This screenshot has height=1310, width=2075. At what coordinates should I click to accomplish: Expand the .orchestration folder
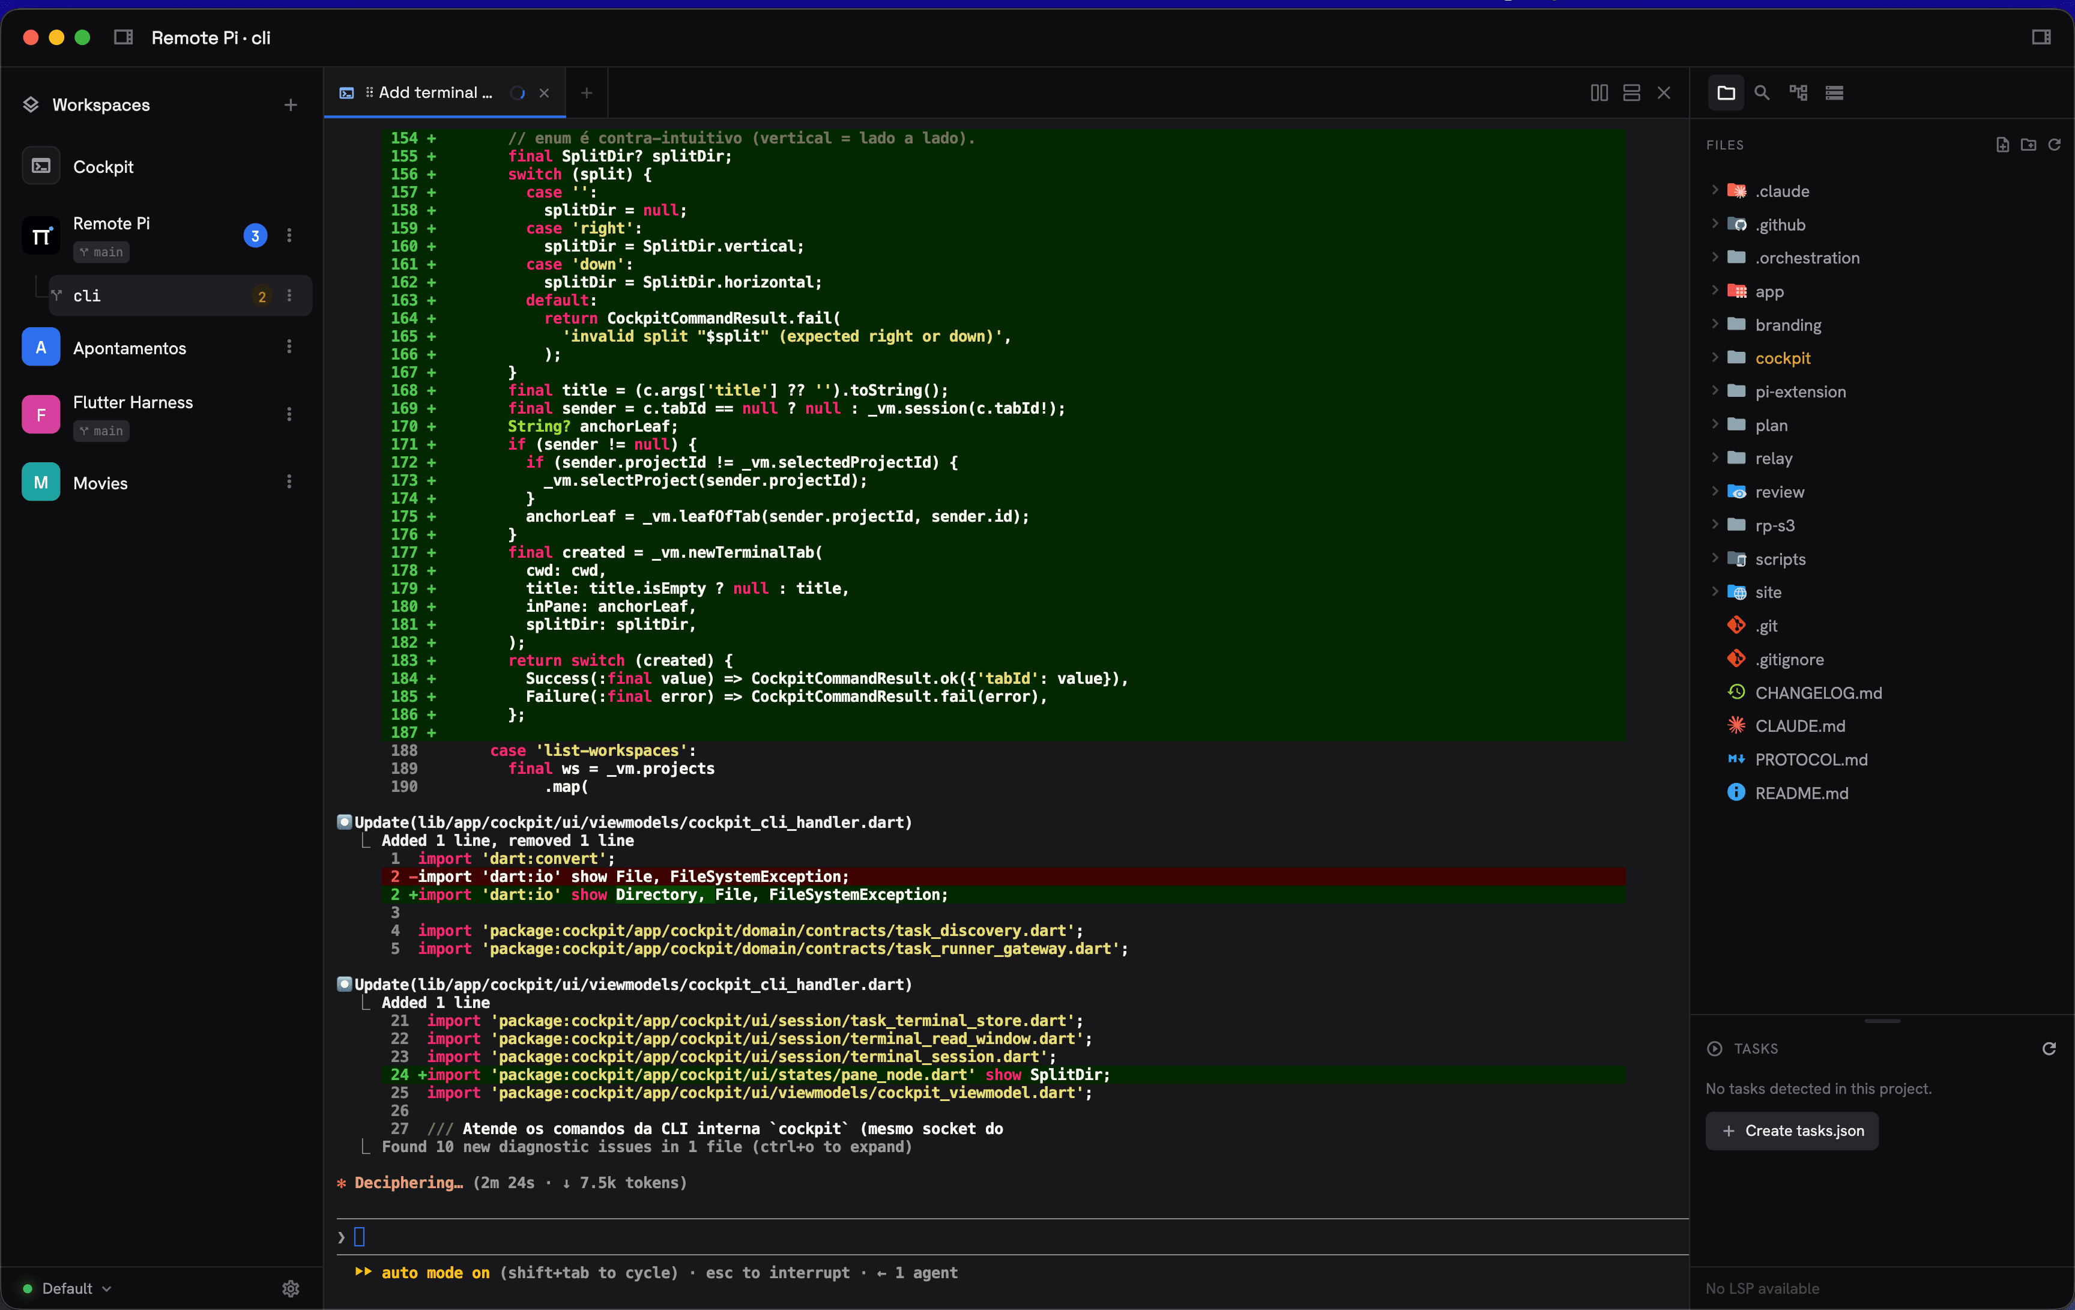point(1715,258)
